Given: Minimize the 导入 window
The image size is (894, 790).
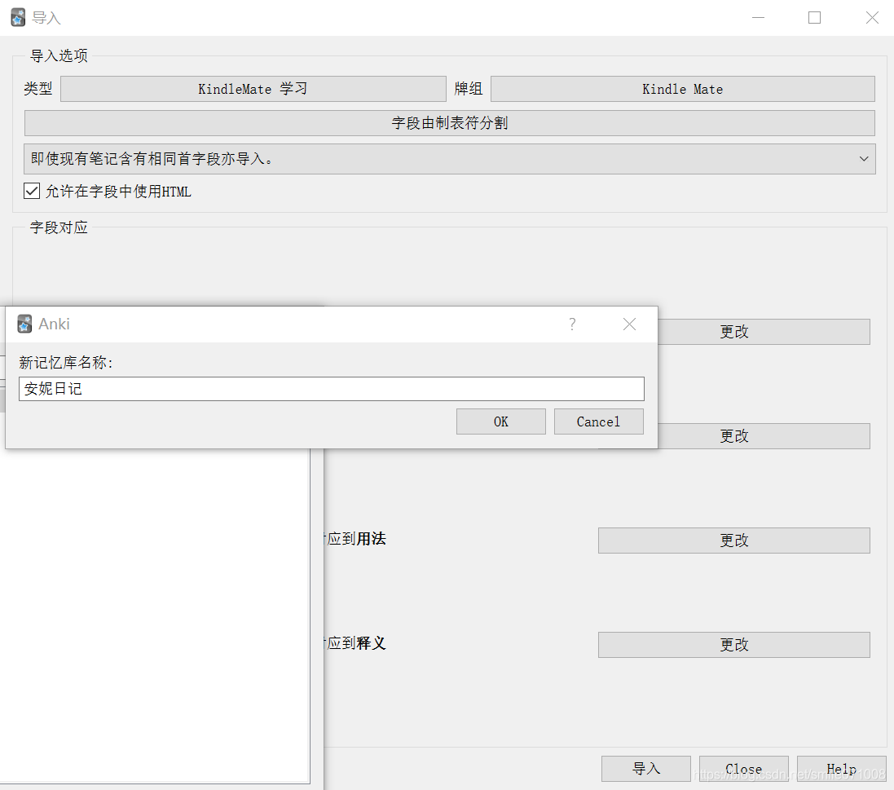Looking at the screenshot, I should pos(758,18).
